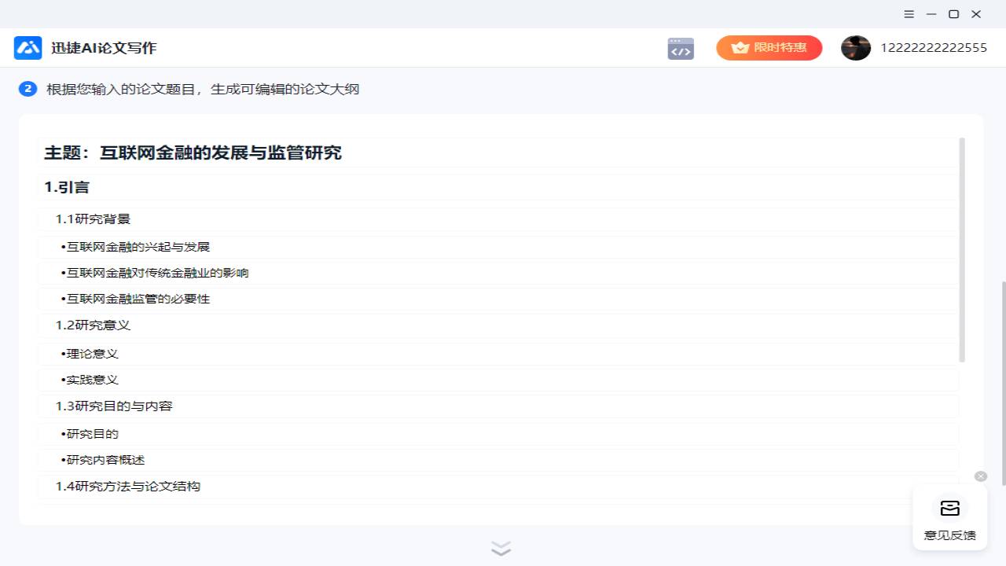Select the outline item 理论意义

click(90, 353)
